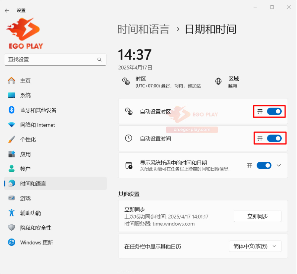Open 主页 in the sidebar
297x274 pixels.
[55, 81]
